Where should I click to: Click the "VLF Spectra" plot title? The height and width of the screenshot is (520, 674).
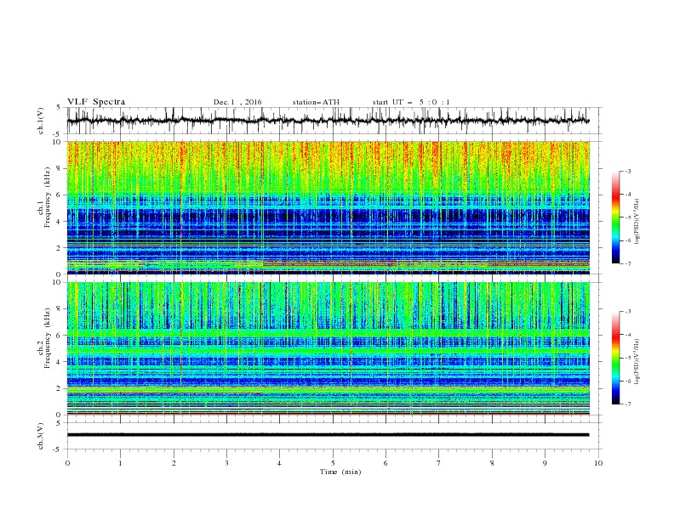96,102
